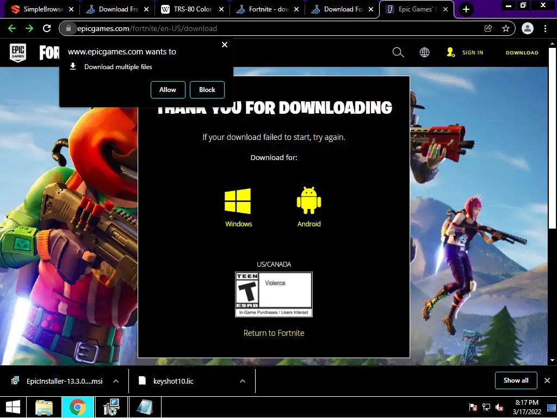Click the padlock site info icon

click(x=69, y=28)
